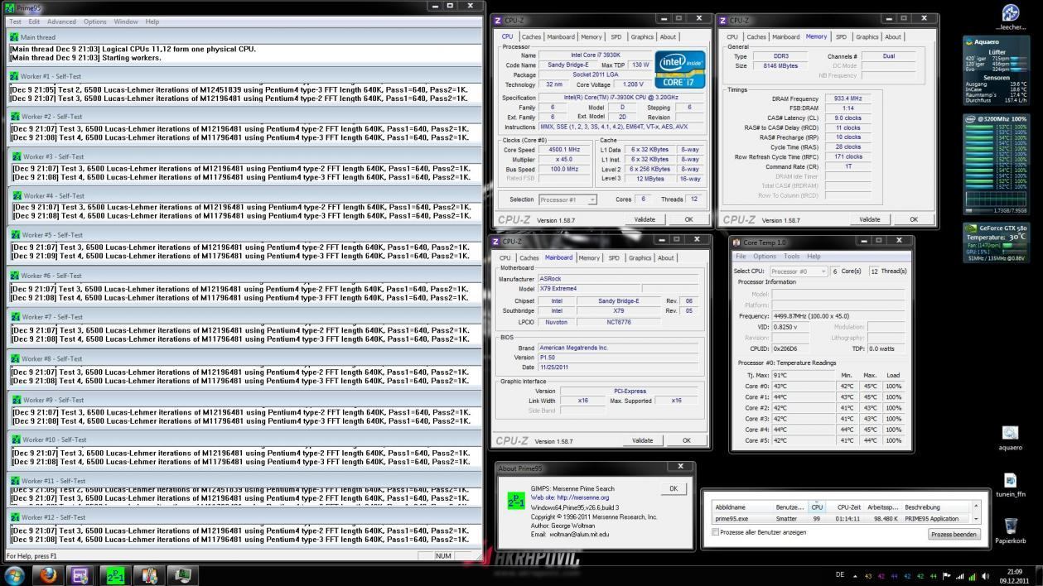The height and width of the screenshot is (586, 1043).
Task: Select Graphics tab in Mainboard CPU-Z window
Action: tap(640, 257)
